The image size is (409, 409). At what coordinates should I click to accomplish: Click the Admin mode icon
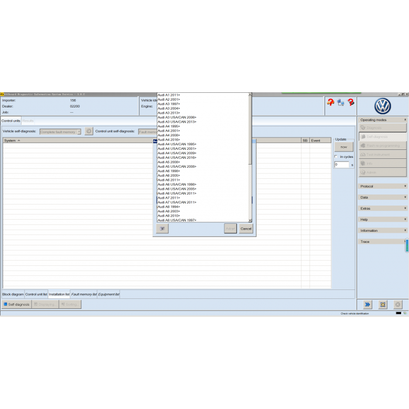tap(363, 173)
